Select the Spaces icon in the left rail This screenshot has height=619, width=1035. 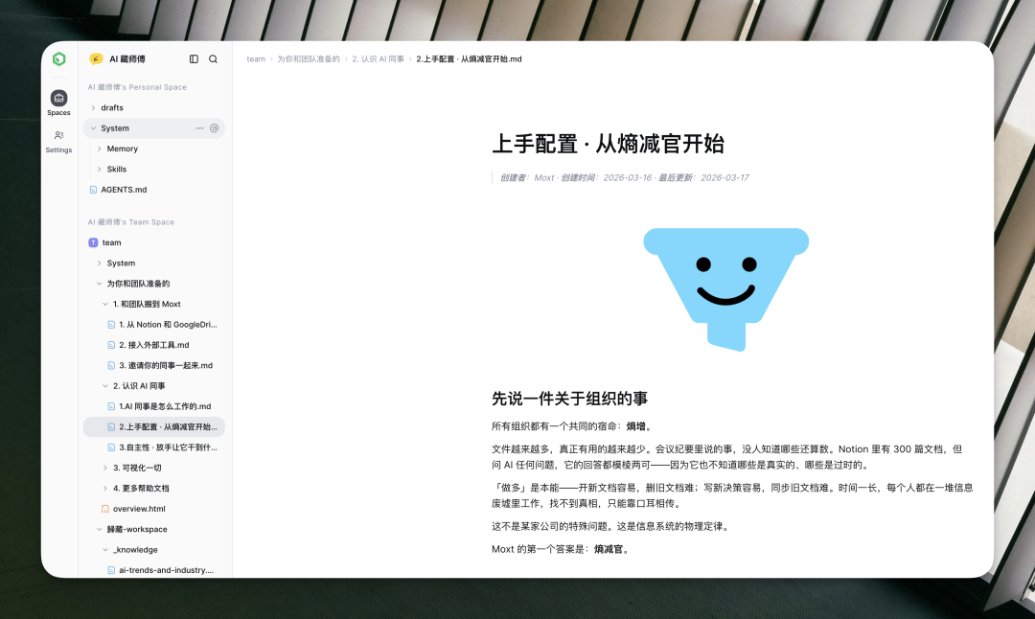(x=58, y=99)
